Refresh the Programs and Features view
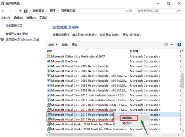The image size is (185, 137). (x=131, y=11)
